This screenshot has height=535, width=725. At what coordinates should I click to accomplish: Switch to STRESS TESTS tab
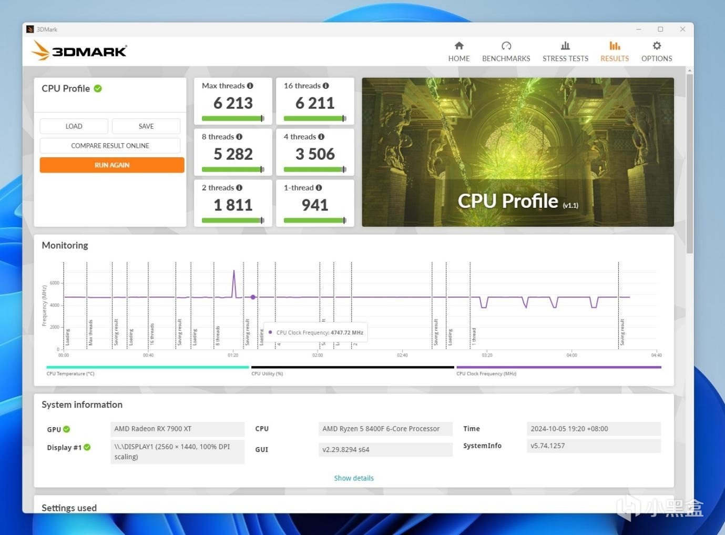[x=565, y=52]
